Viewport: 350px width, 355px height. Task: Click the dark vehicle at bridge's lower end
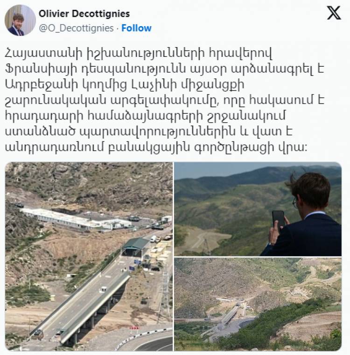(x=38, y=333)
